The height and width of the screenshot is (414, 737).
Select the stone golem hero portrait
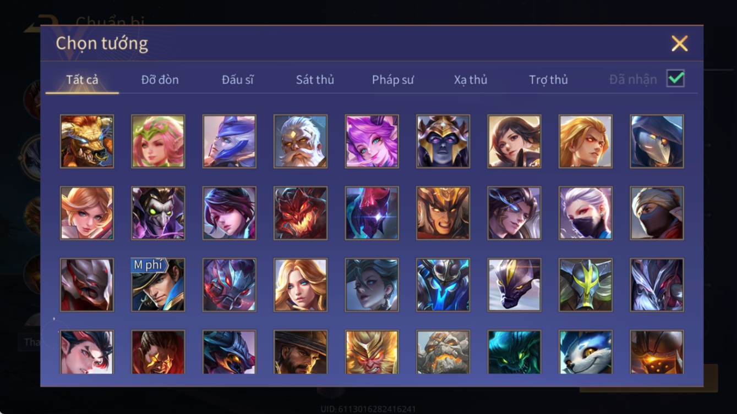(443, 352)
